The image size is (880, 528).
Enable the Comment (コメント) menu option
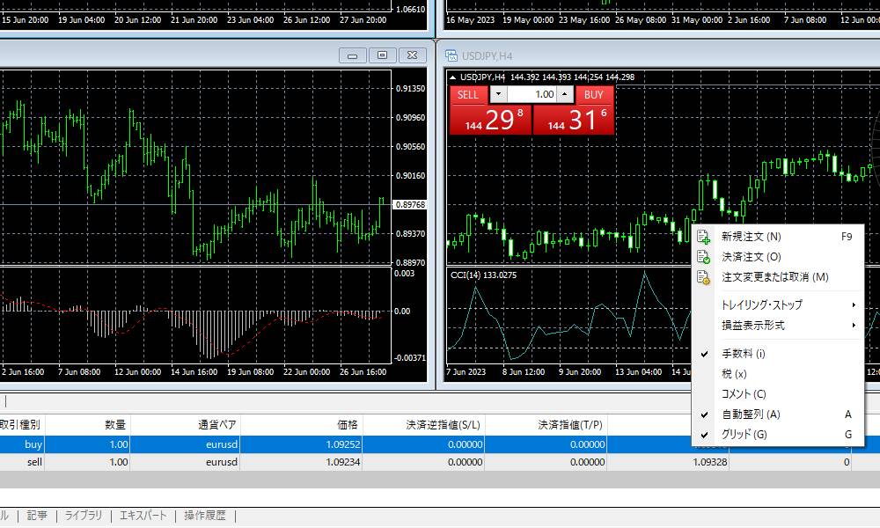[x=743, y=394]
